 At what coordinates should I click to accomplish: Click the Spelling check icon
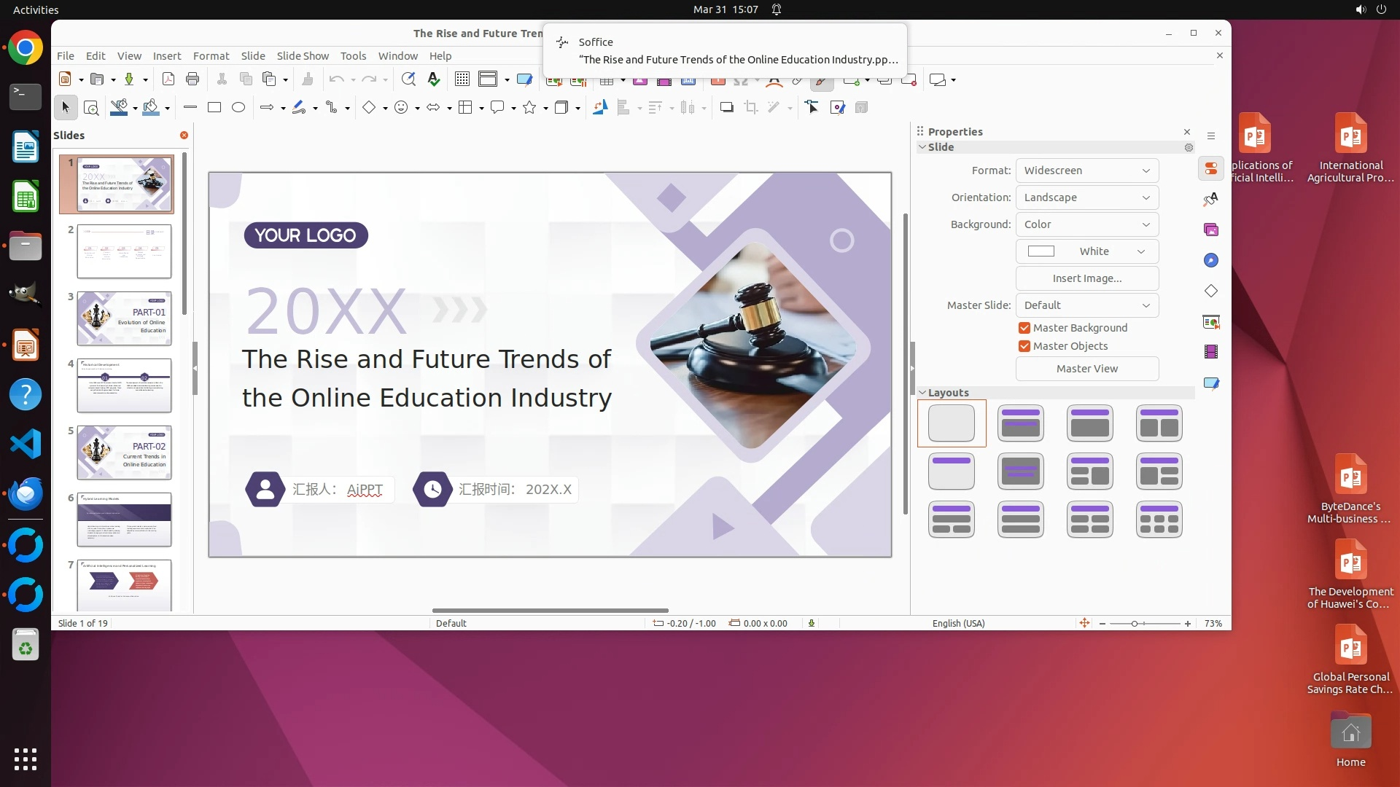click(x=434, y=79)
